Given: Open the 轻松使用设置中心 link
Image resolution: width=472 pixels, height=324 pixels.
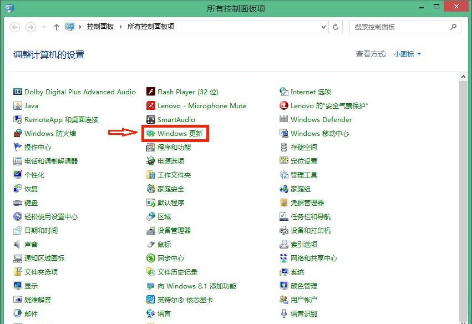Looking at the screenshot, I should [51, 216].
